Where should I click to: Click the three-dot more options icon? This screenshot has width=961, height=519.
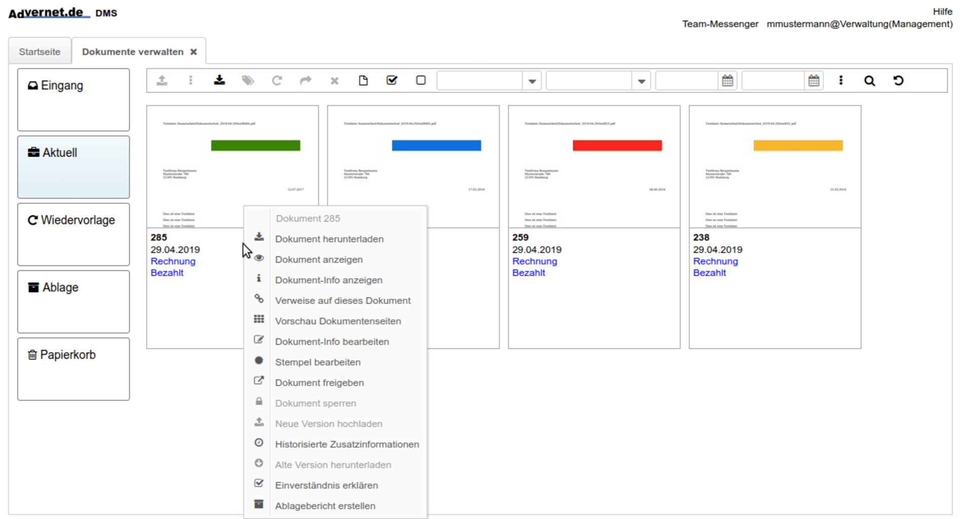pos(841,81)
